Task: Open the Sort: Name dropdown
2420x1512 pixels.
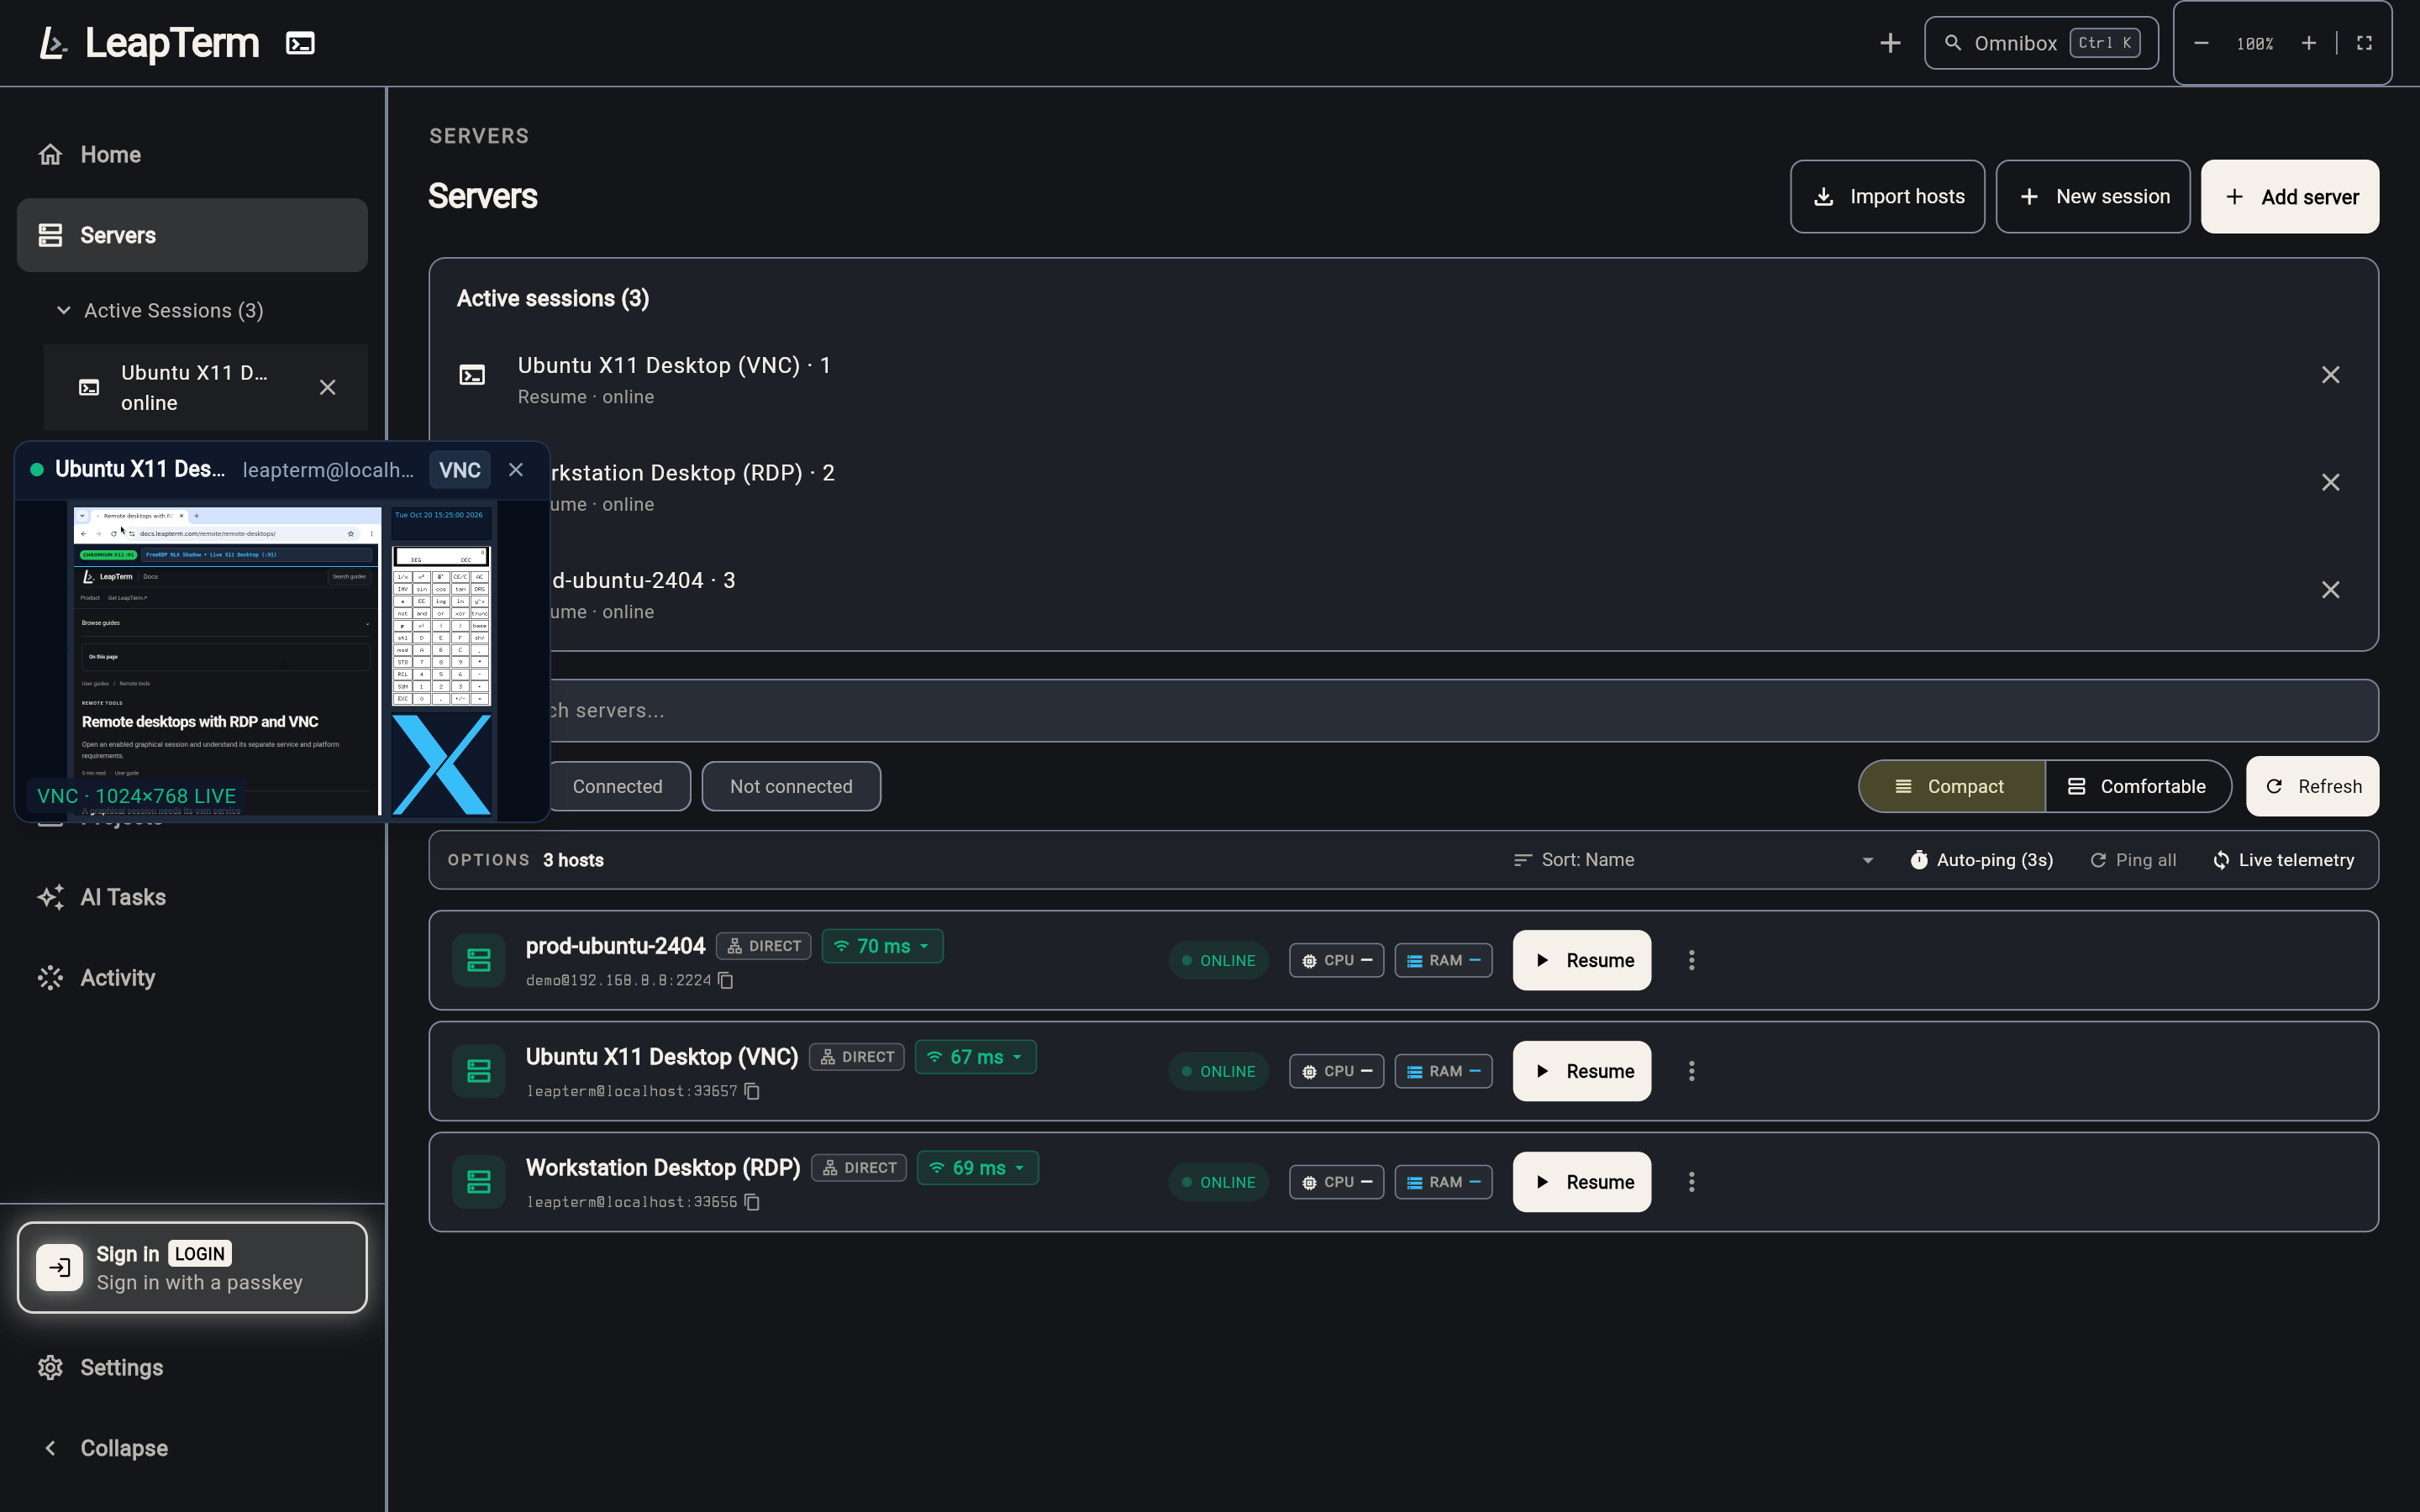Action: 1693,860
